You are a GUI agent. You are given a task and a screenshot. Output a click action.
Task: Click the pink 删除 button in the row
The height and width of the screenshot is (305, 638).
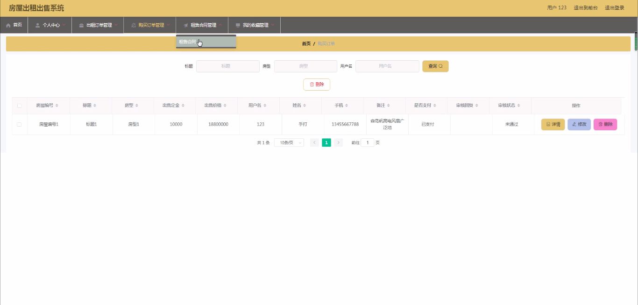[x=605, y=125]
